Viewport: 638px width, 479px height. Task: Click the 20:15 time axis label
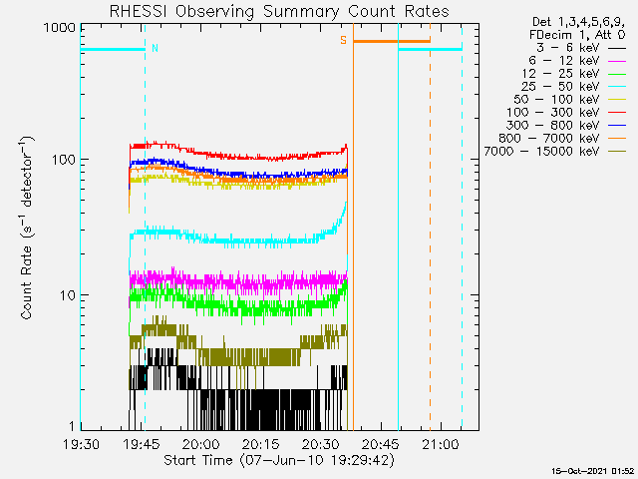coord(260,444)
